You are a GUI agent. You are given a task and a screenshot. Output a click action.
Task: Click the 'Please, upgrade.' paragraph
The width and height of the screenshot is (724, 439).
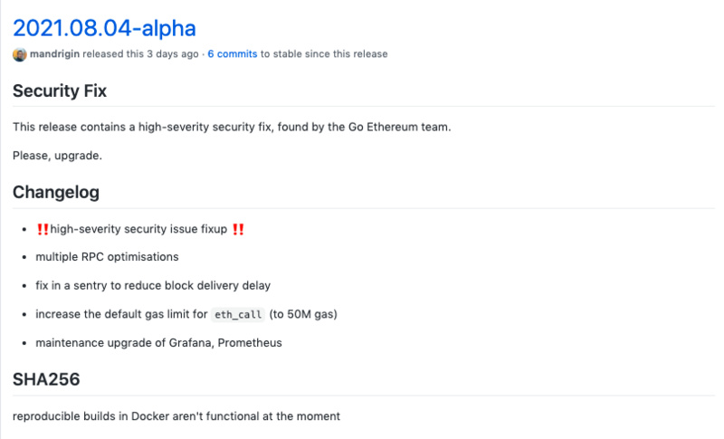57,156
